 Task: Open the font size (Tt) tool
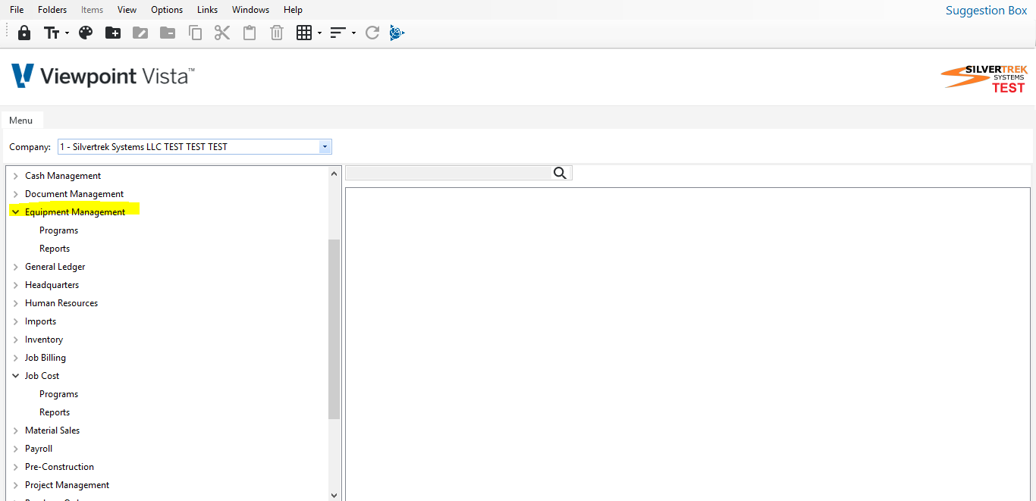click(x=52, y=33)
